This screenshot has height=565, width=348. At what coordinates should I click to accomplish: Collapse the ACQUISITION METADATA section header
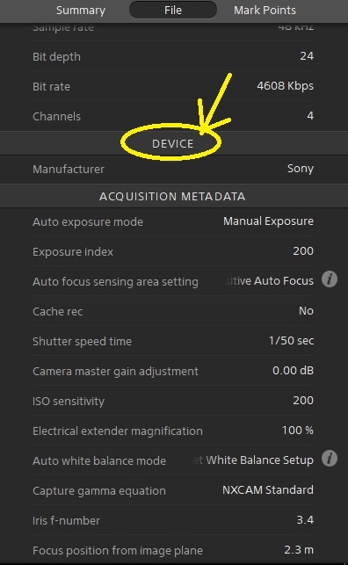174,196
